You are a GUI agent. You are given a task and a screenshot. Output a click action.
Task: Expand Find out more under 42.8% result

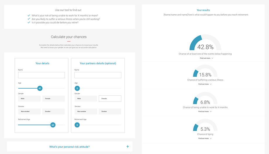tap(206, 58)
